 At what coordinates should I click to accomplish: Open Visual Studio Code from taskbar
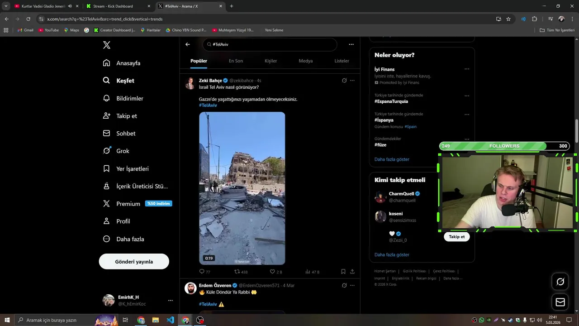[x=170, y=320]
